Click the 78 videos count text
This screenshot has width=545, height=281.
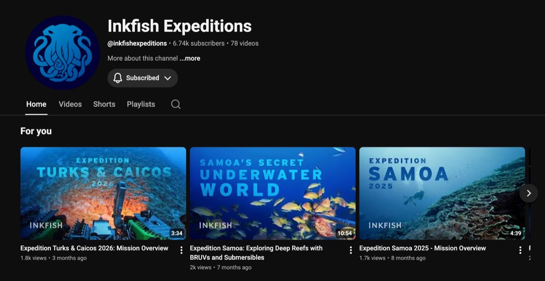coord(244,44)
